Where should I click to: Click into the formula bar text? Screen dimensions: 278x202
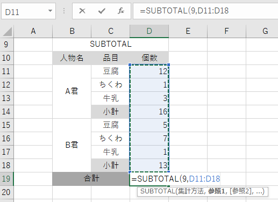coord(205,11)
